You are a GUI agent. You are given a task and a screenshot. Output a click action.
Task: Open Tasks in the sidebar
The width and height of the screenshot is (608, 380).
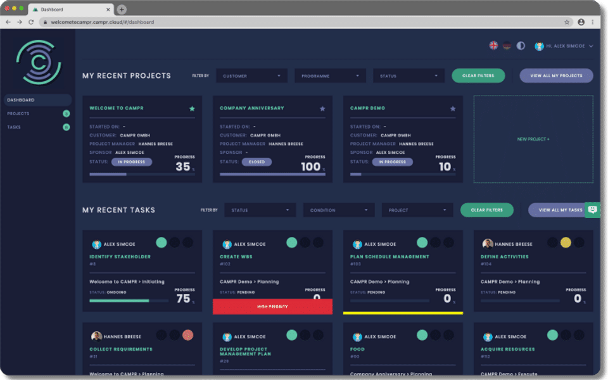tap(14, 127)
